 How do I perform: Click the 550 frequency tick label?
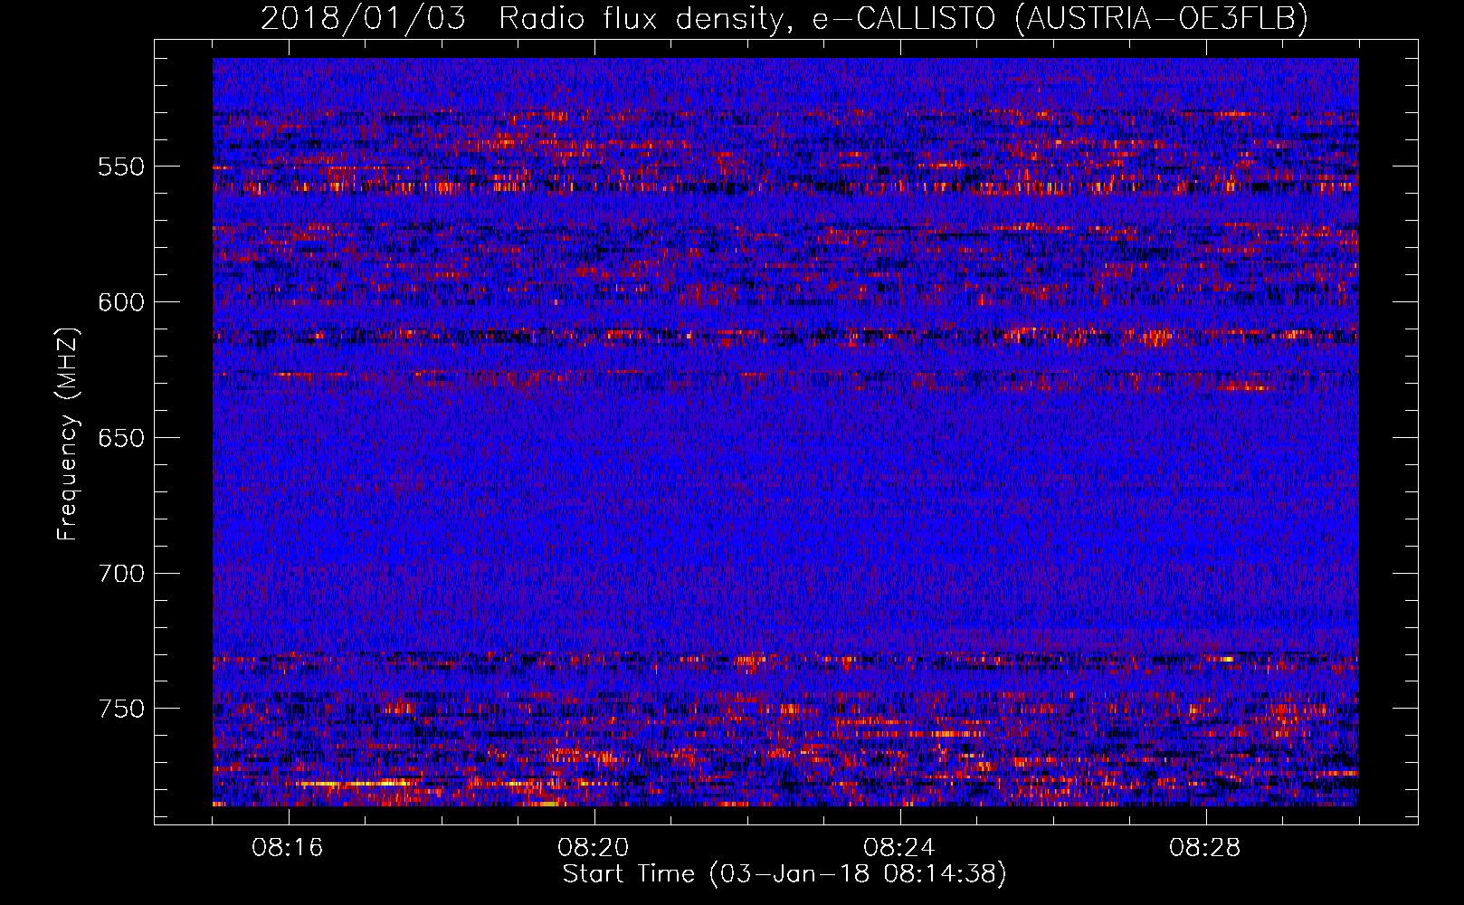(x=121, y=167)
